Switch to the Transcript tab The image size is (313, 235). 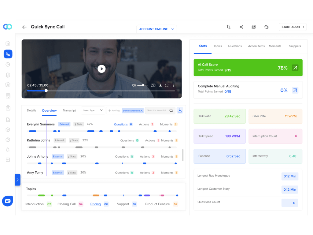(x=69, y=110)
